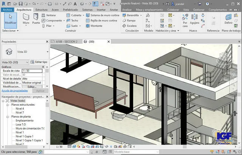Click the model text icon in Modelo panel
242x155 pixels.
click(148, 15)
